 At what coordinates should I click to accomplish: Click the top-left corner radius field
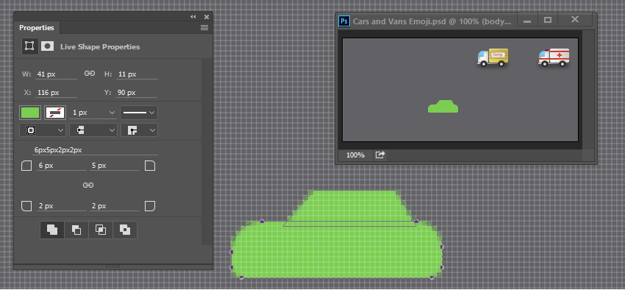pyautogui.click(x=61, y=166)
